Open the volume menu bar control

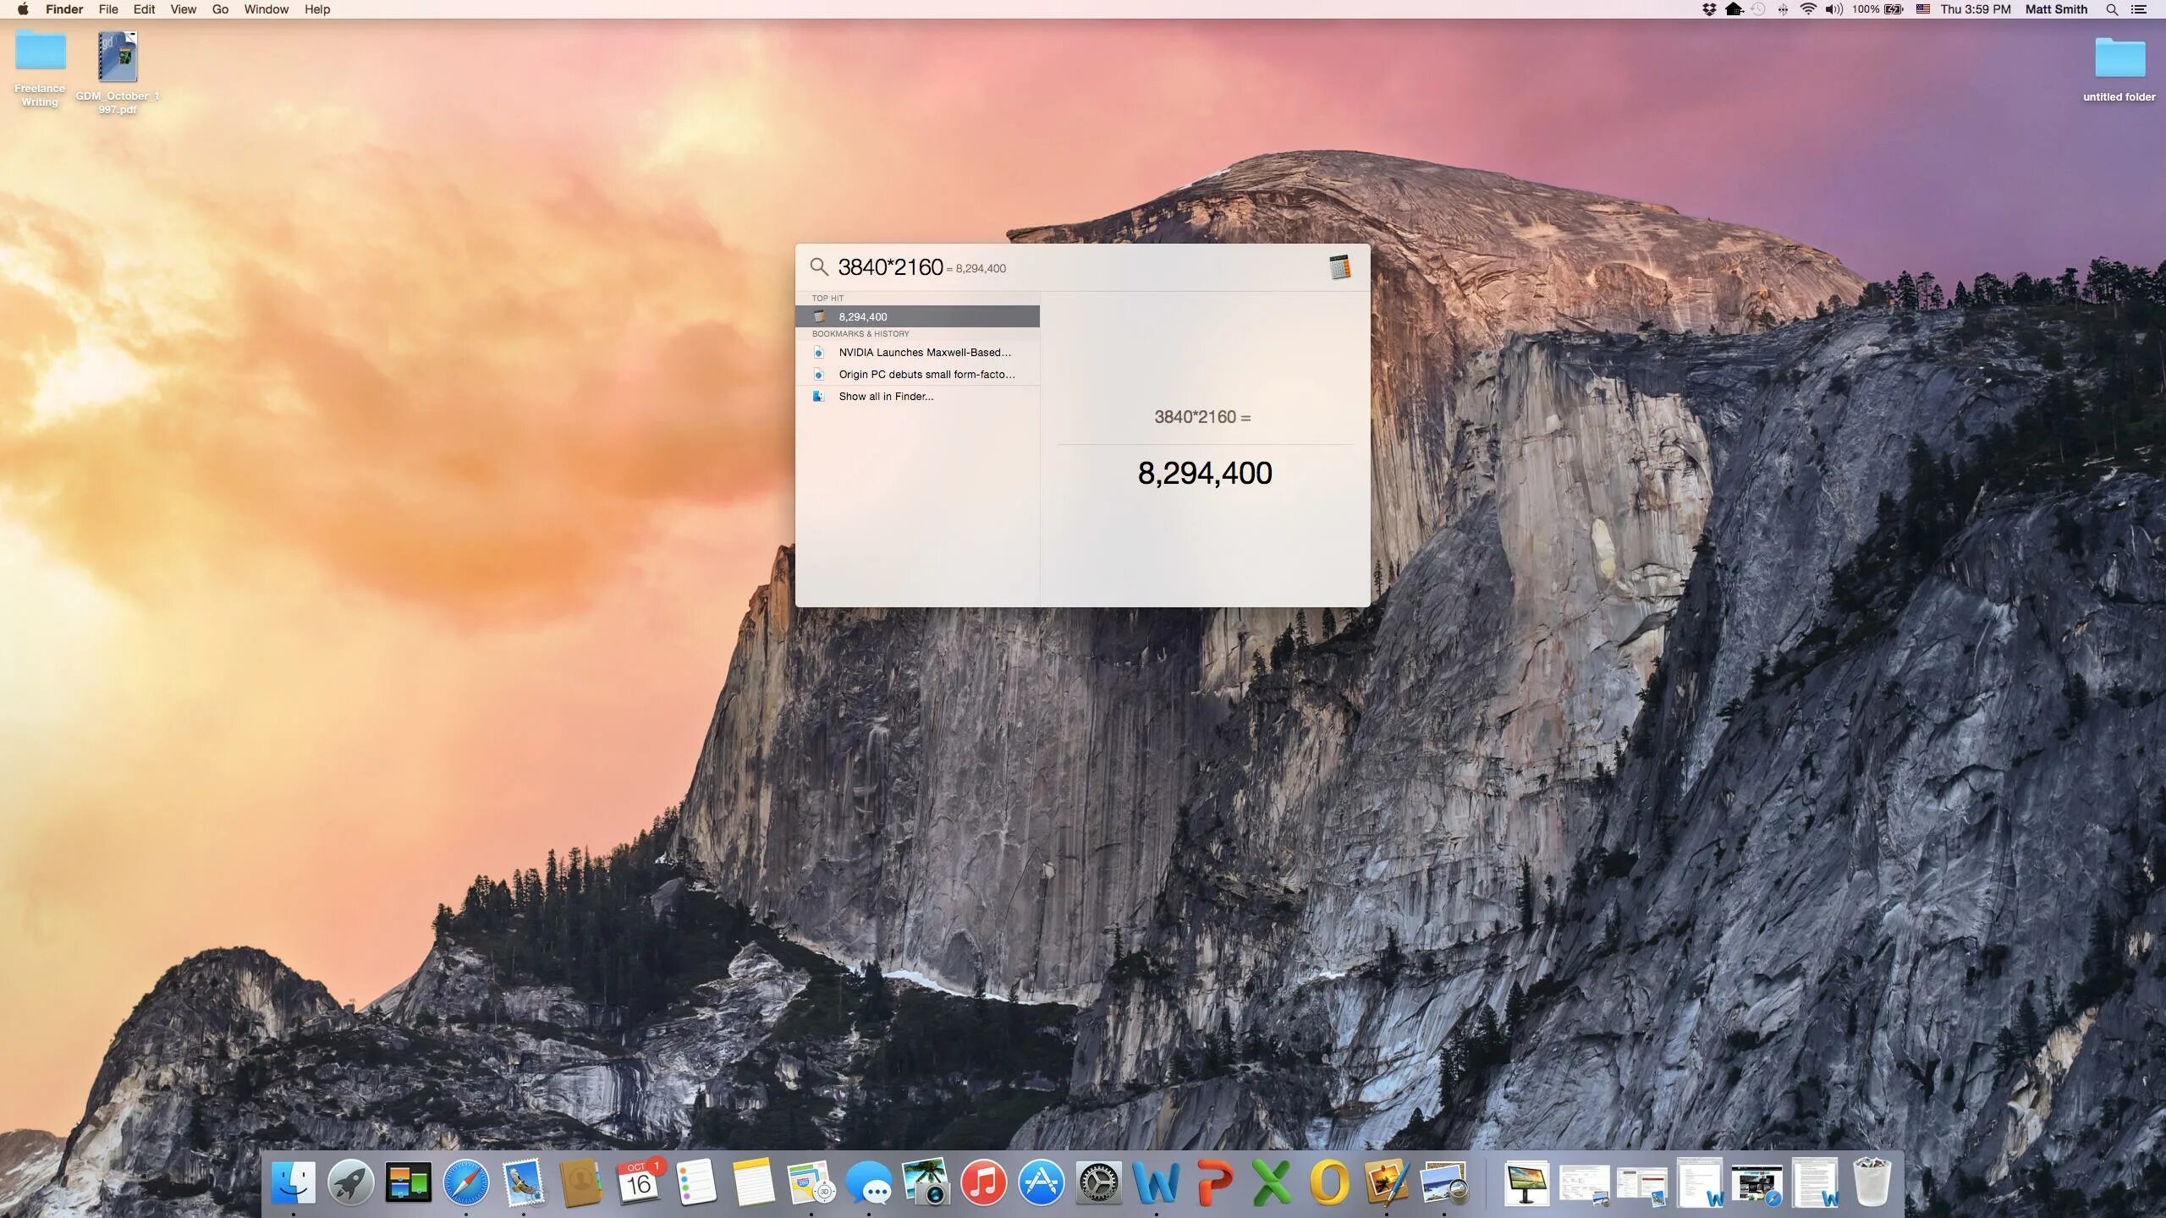[1833, 9]
